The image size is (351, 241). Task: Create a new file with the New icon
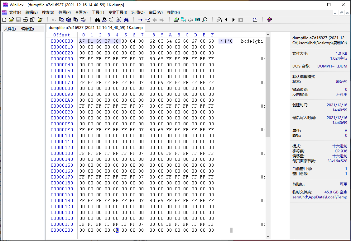click(4, 20)
